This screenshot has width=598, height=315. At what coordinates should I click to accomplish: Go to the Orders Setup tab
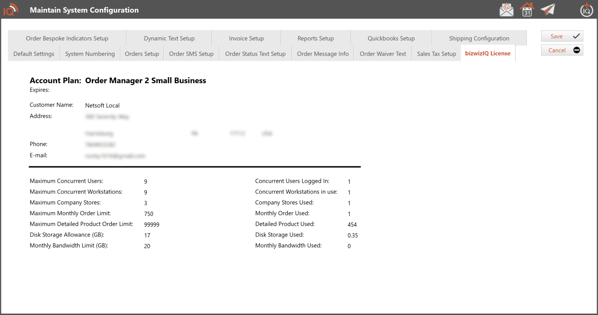[142, 54]
